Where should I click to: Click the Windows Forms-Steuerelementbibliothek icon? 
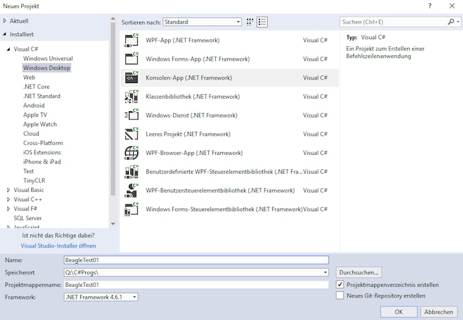tap(131, 209)
